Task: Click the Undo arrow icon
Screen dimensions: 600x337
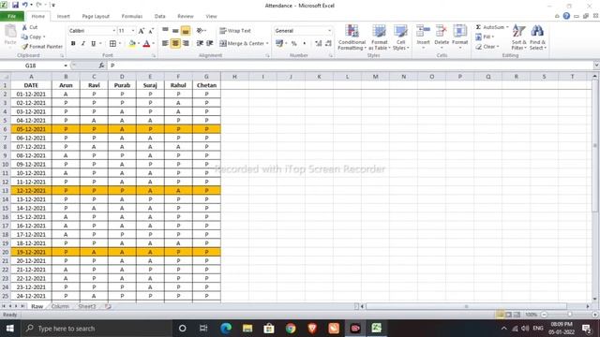Action: point(25,5)
